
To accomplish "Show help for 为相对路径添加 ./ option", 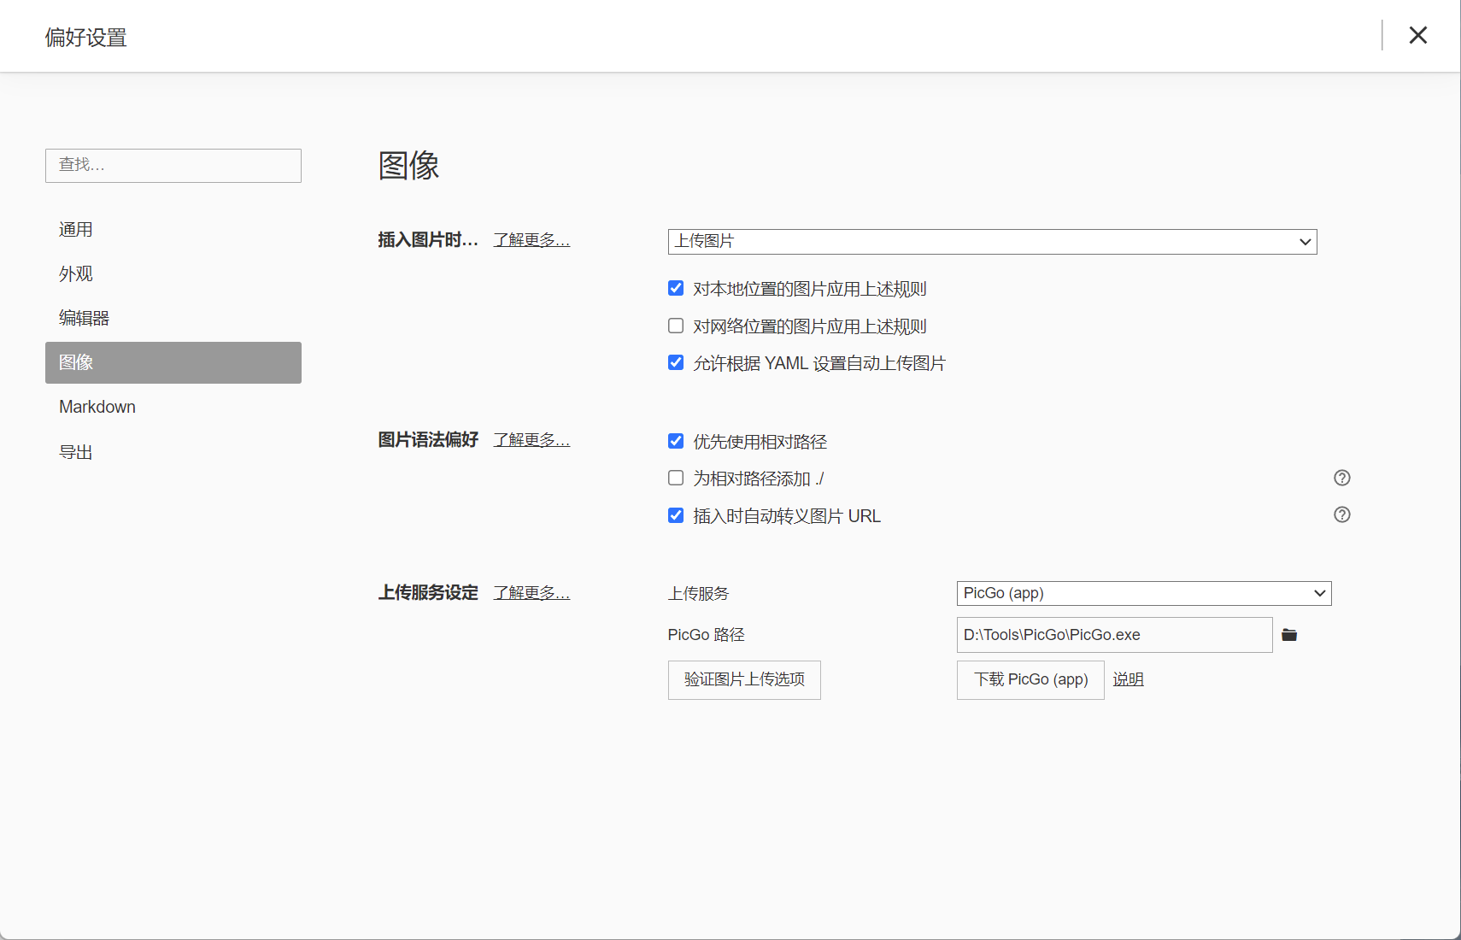I will [x=1342, y=478].
